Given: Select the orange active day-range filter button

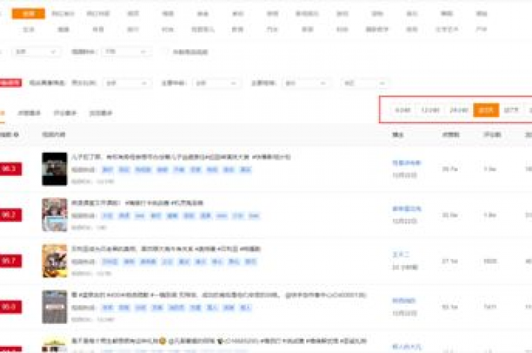Looking at the screenshot, I should tap(486, 110).
